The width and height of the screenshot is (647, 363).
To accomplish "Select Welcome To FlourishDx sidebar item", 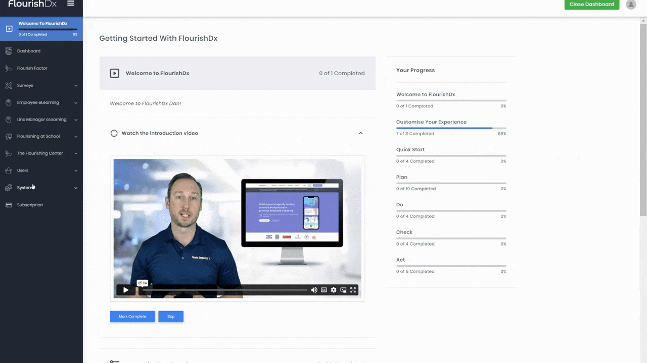I will [41, 29].
